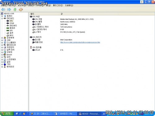Select the "12K Instructions" trace cache value
The image size is (155, 116).
point(66,27)
